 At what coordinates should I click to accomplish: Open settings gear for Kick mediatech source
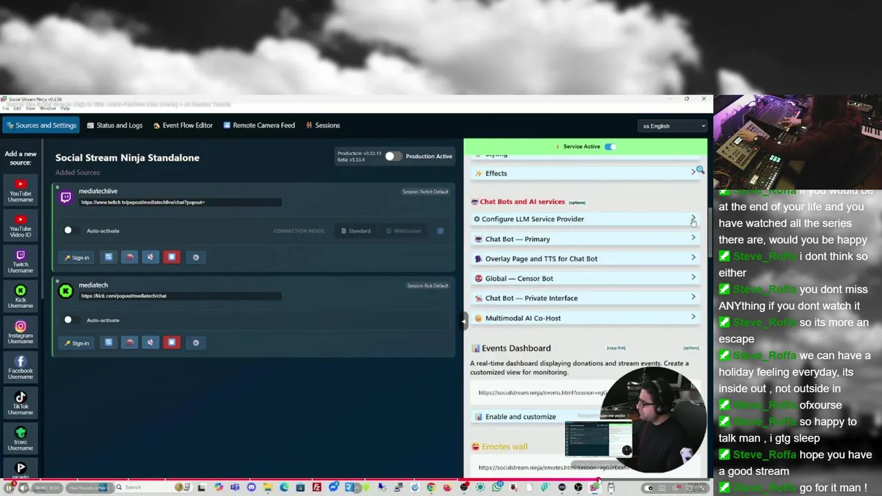(x=196, y=342)
